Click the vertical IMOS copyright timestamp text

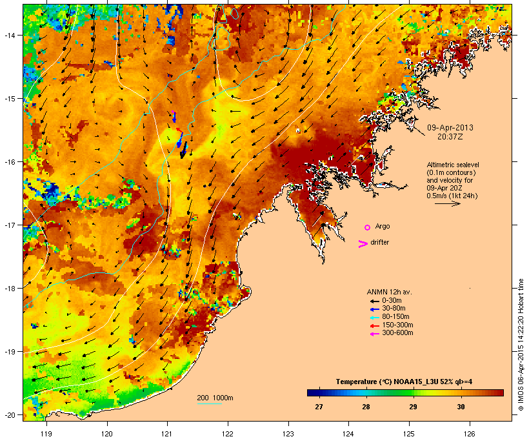coord(521,345)
